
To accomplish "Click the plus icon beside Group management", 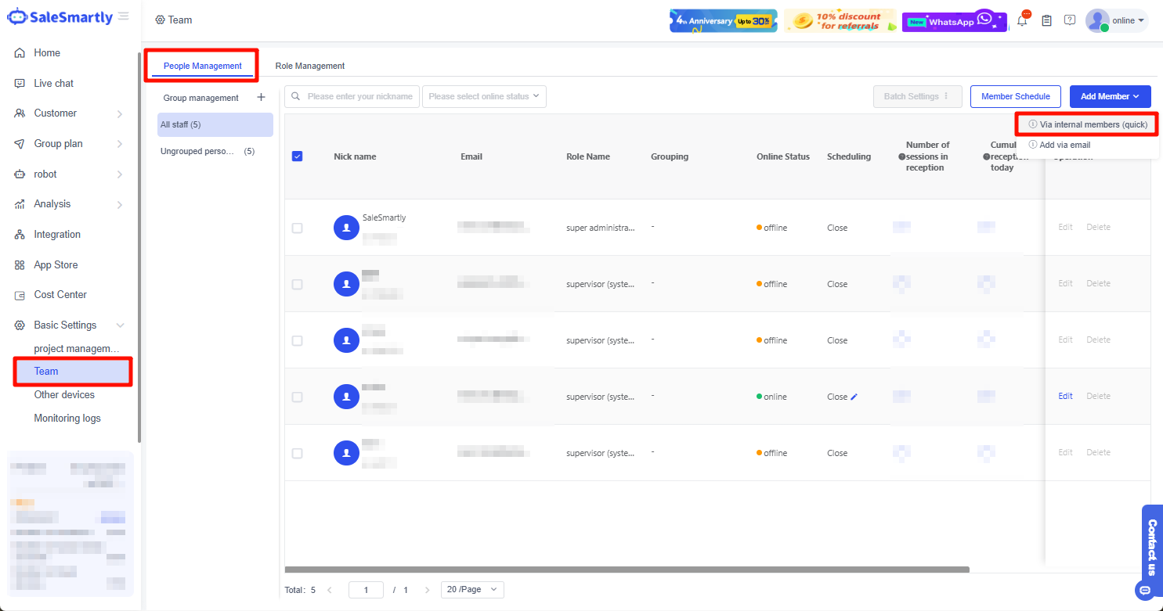I will tap(262, 98).
